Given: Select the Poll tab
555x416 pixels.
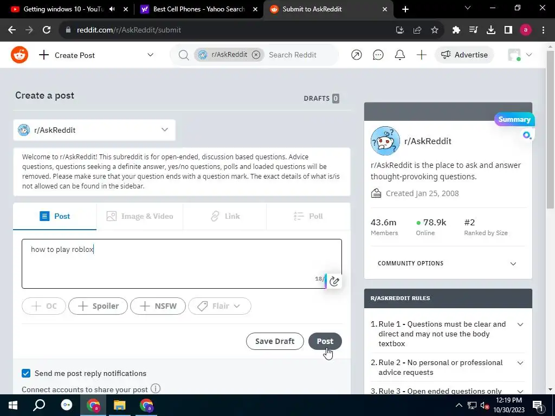Looking at the screenshot, I should click(308, 216).
